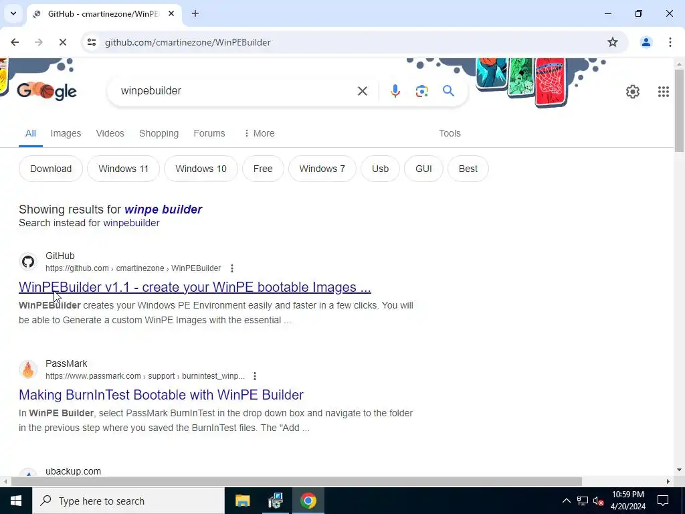
Task: Click the corrected winpe builder link
Action: (163, 209)
